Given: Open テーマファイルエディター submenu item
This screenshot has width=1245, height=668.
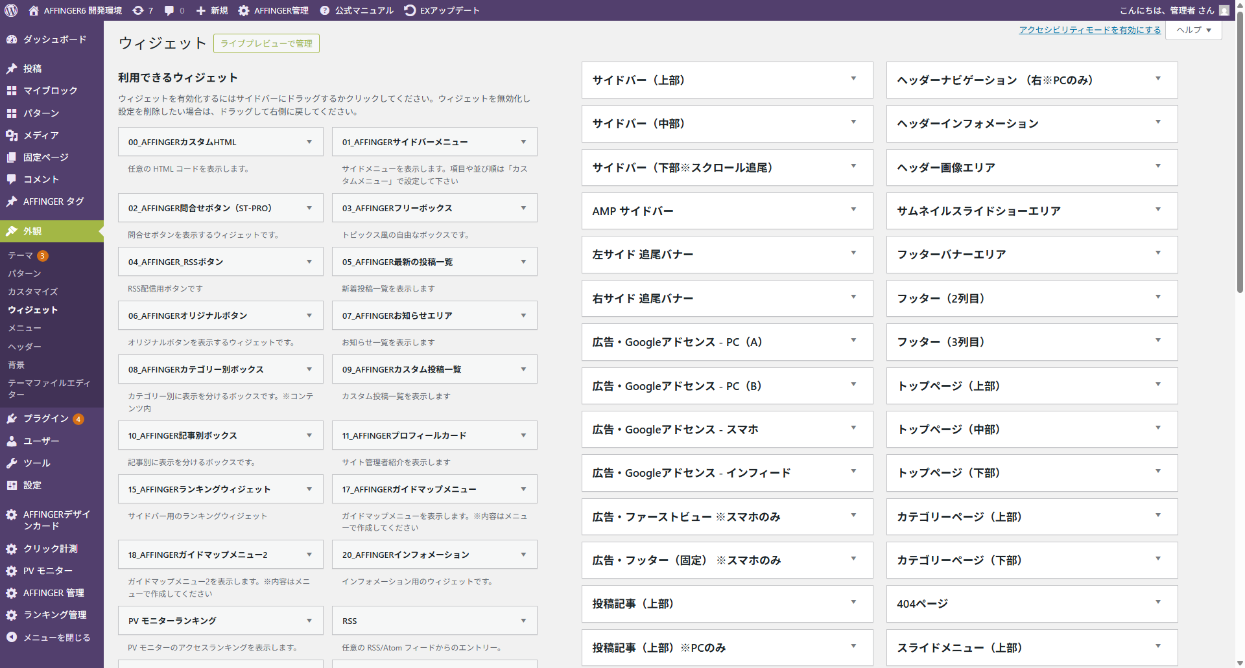Looking at the screenshot, I should click(x=49, y=389).
